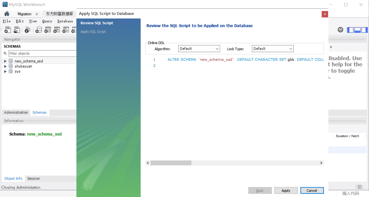Image resolution: width=369 pixels, height=197 pixels.
Task: Focus the Filter objects search field
Action: click(x=43, y=53)
